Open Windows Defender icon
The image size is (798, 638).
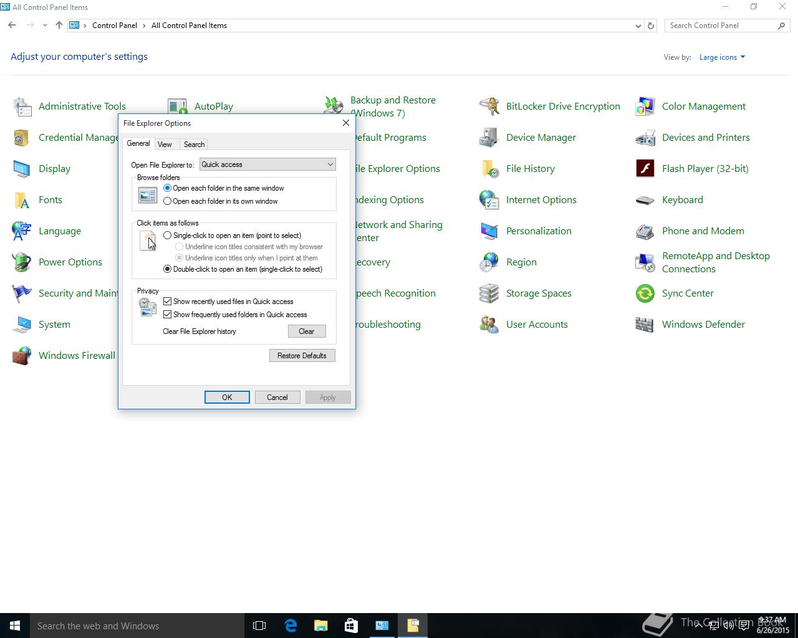645,325
